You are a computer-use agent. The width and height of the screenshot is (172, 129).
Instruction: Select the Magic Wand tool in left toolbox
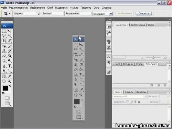[10, 36]
